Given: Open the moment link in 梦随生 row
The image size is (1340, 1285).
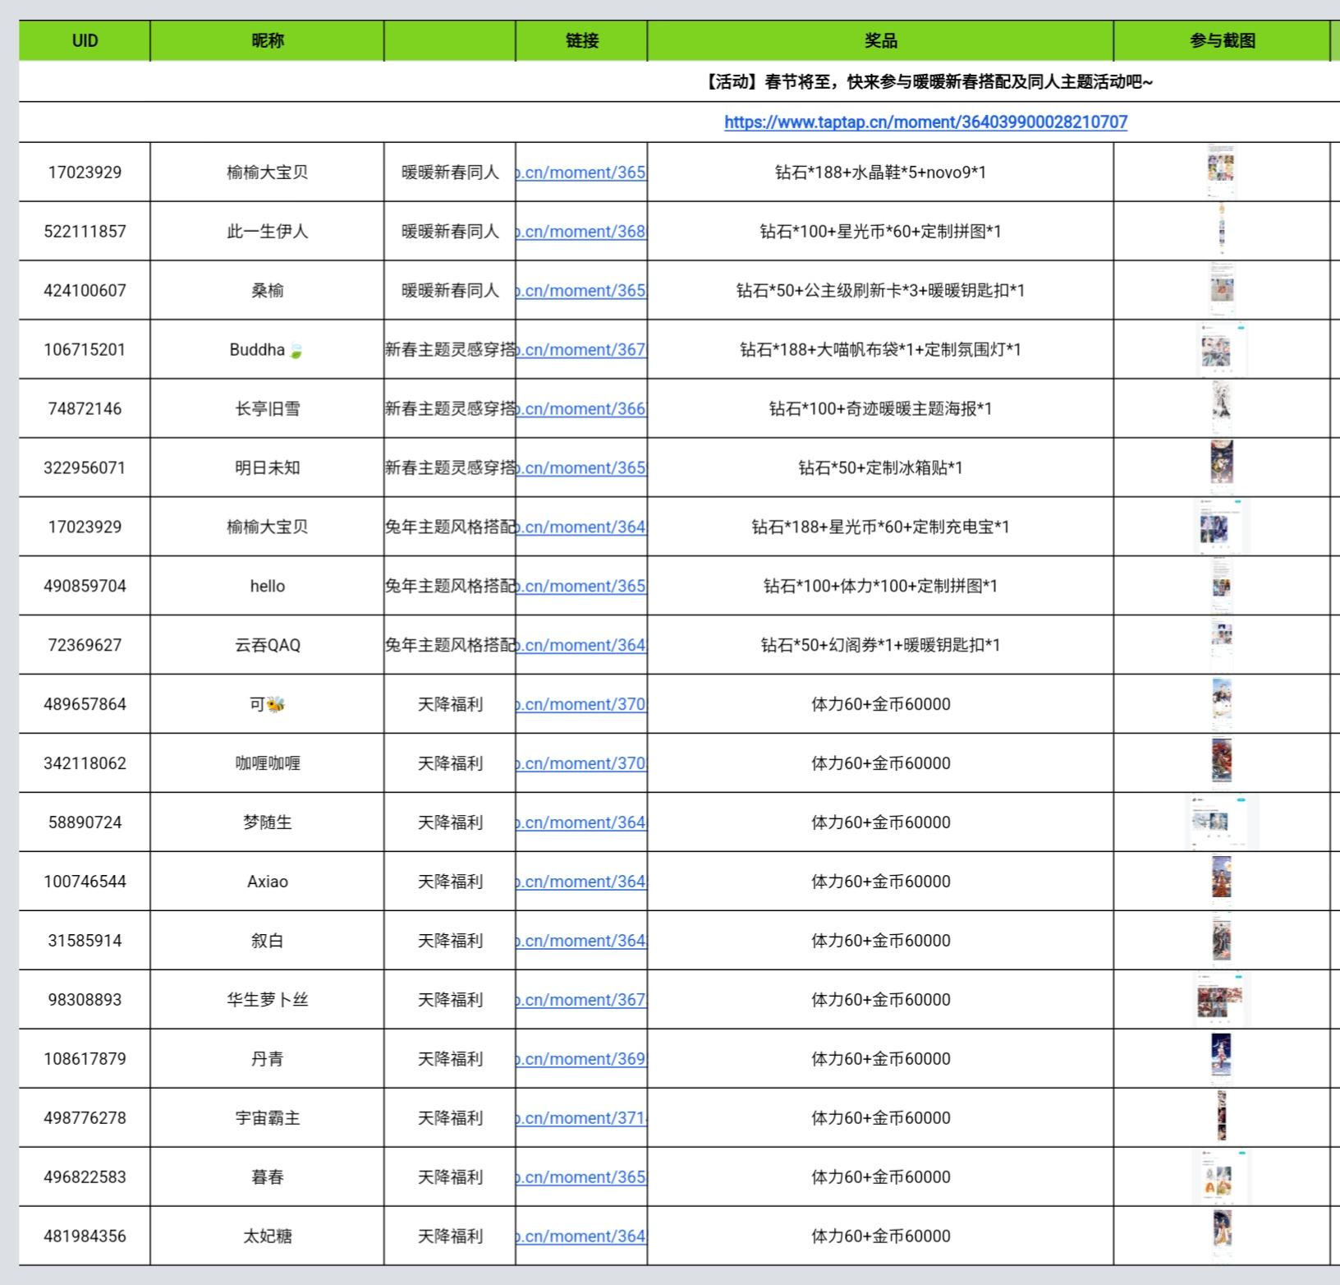Looking at the screenshot, I should (x=581, y=823).
